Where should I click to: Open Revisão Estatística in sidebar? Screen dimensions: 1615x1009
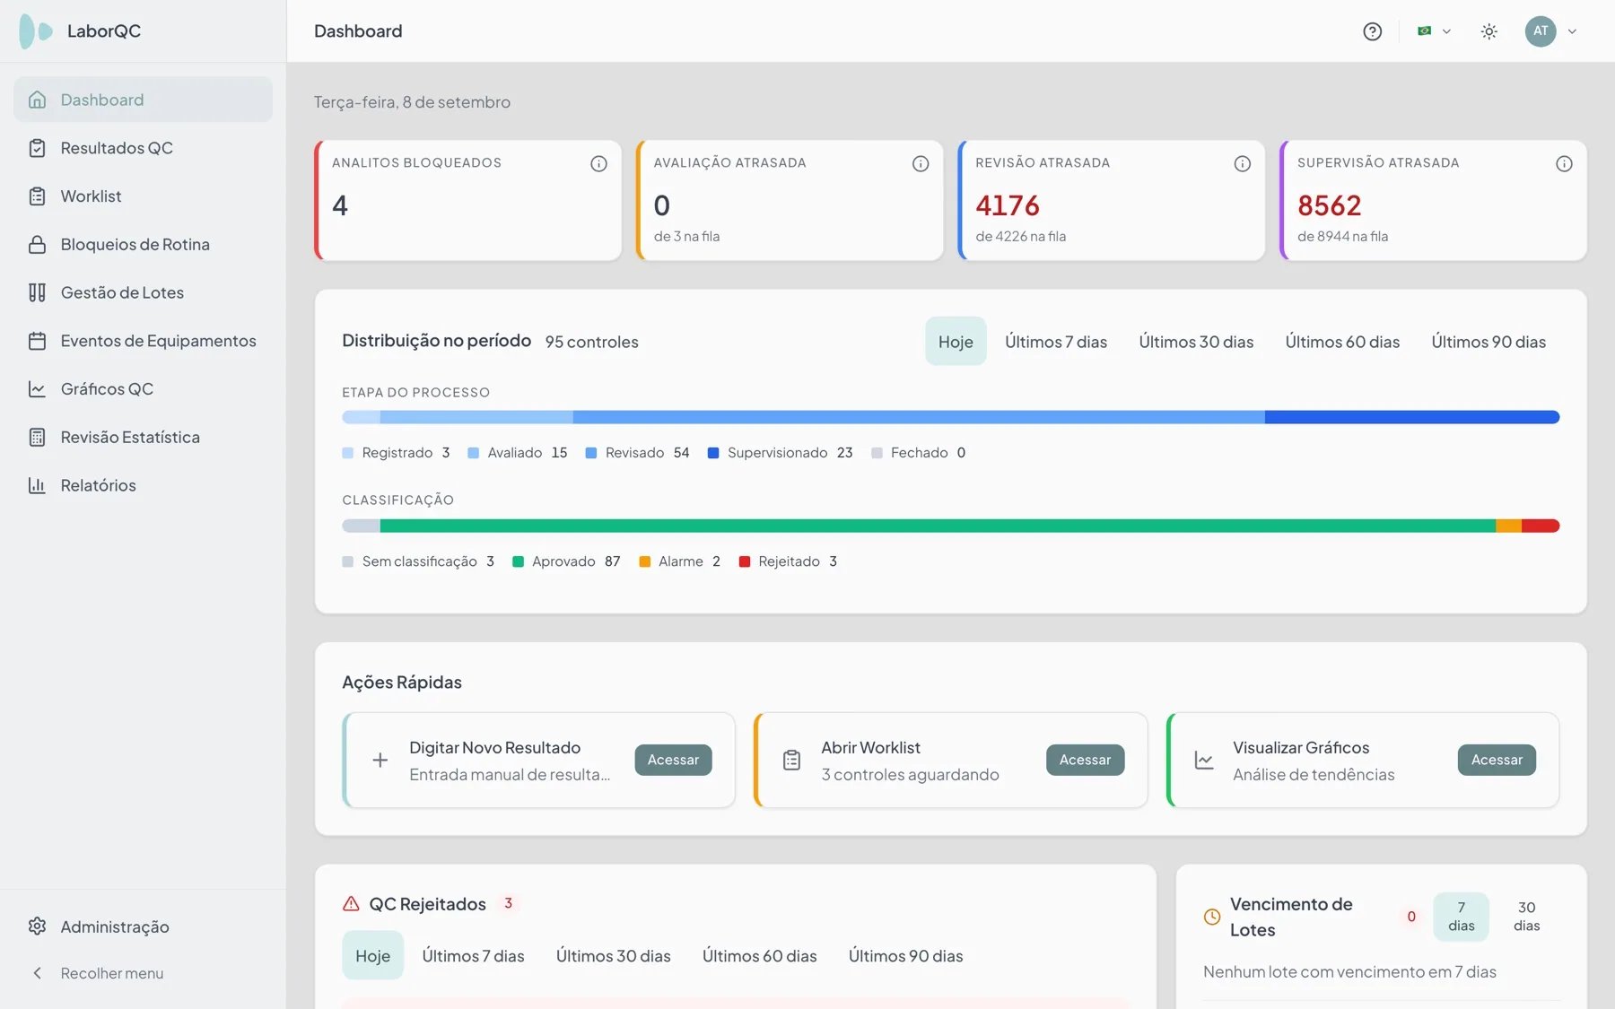[x=143, y=437]
